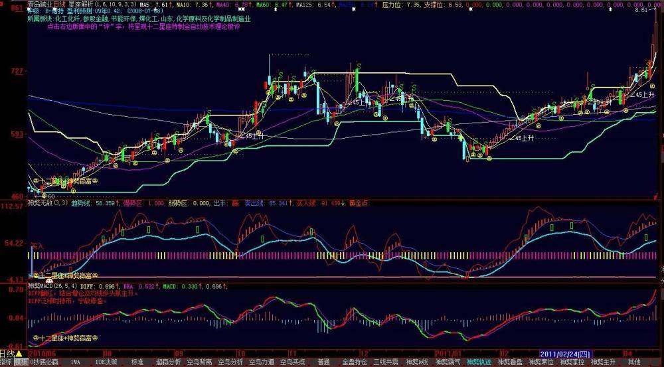Open the 空鸟买点 tab

pyautogui.click(x=293, y=362)
